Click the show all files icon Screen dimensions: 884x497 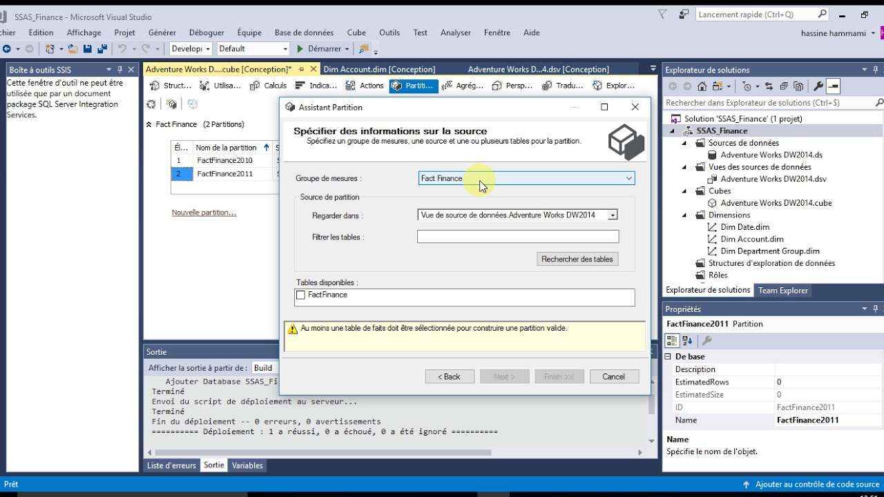coord(798,86)
